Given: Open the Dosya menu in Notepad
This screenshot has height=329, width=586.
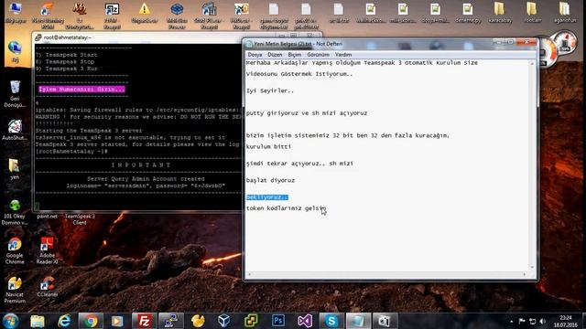Looking at the screenshot, I should pyautogui.click(x=255, y=55).
